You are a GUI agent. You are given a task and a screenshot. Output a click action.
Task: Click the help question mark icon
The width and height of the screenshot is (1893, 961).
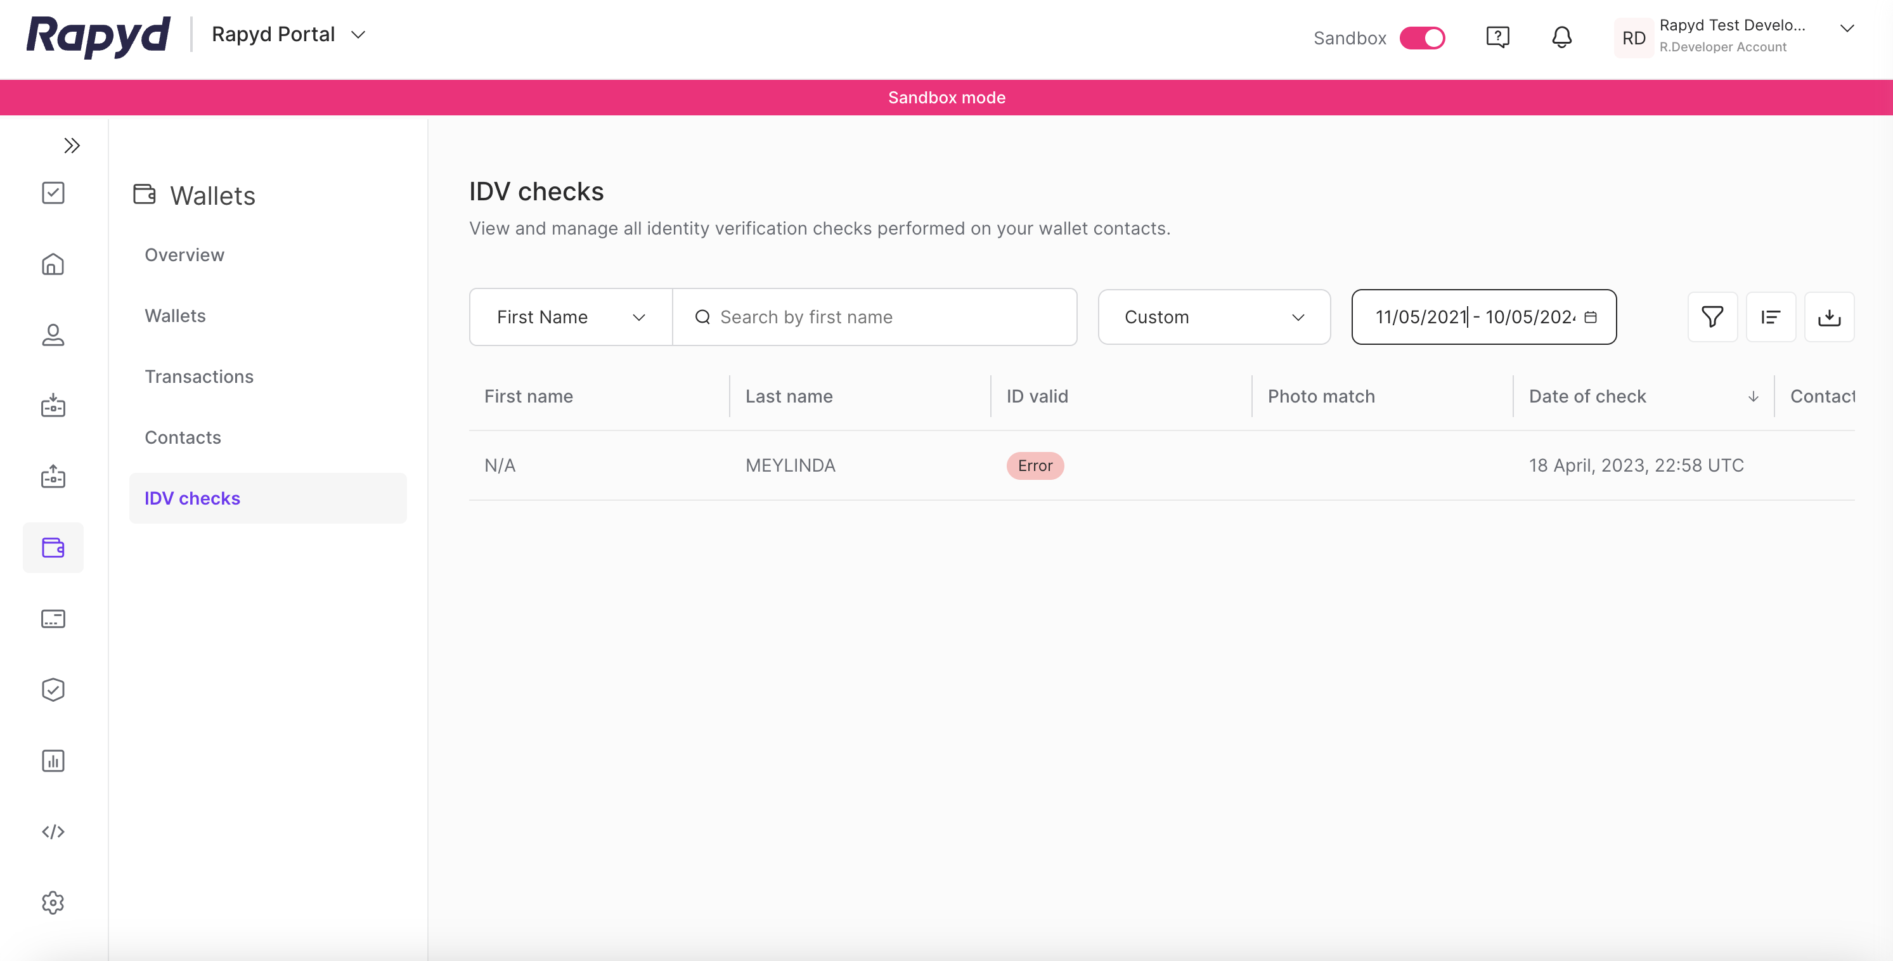tap(1497, 37)
